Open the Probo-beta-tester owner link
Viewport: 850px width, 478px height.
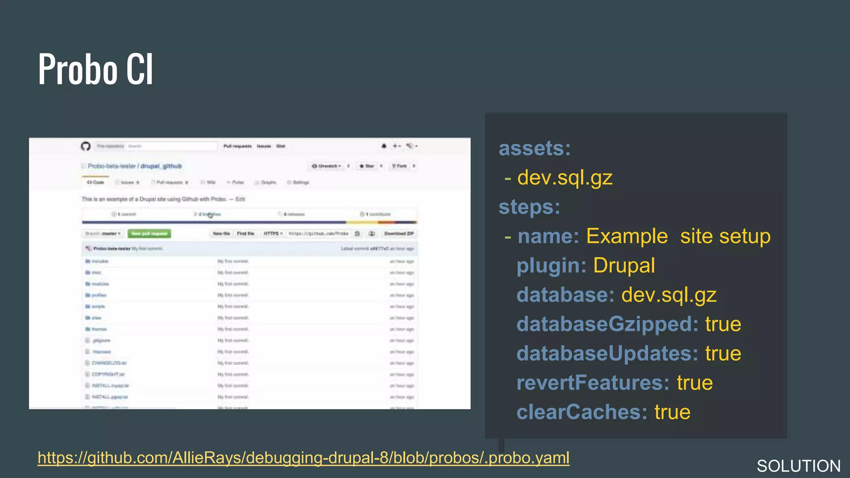pos(112,166)
